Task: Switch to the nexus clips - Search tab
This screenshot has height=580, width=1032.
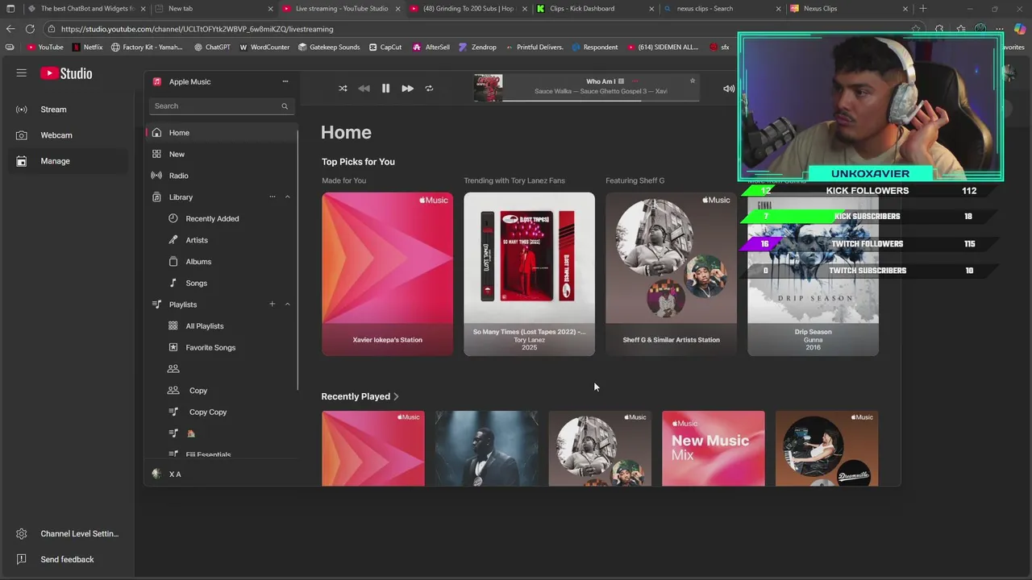Action: pos(722,9)
